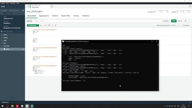Open File Explorer from the taskbar
Image resolution: width=192 pixels, height=108 pixels.
click(x=12, y=106)
